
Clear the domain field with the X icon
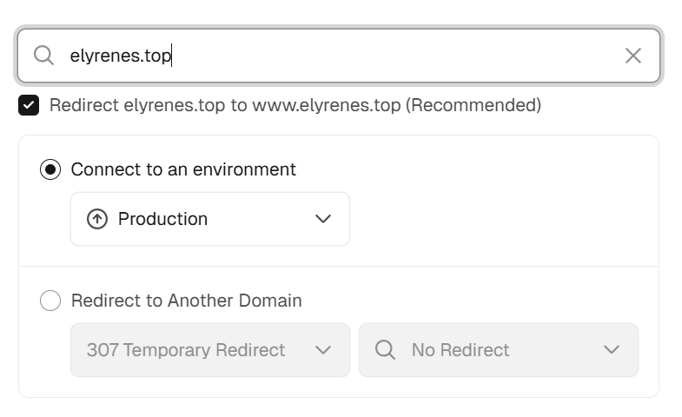[632, 56]
